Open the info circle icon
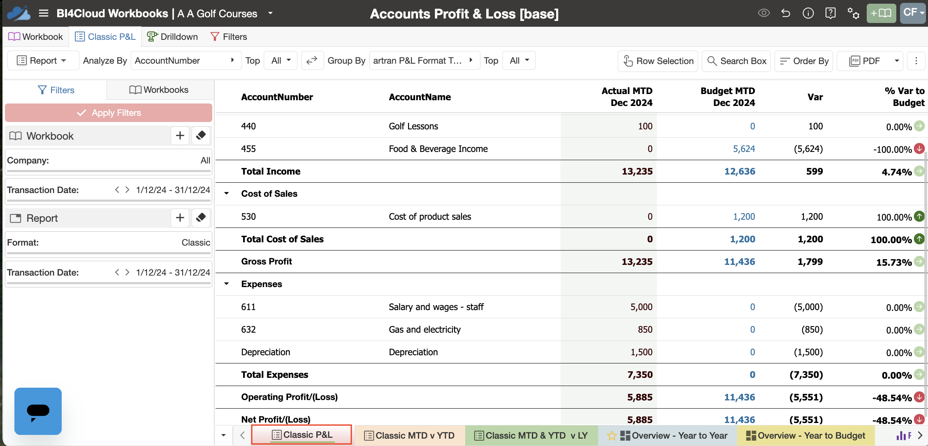 tap(808, 13)
